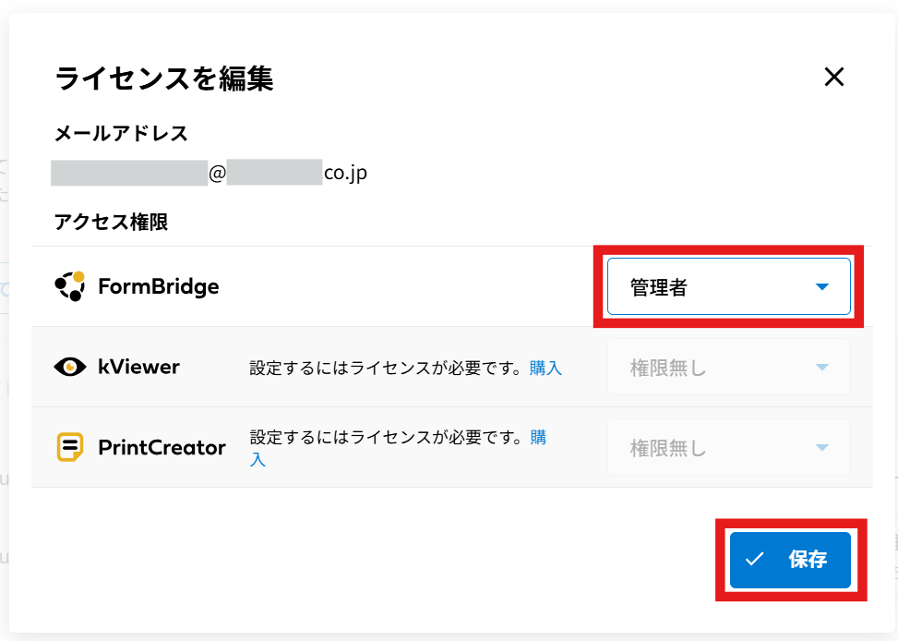The height and width of the screenshot is (641, 898).
Task: Save the license changes with 保存
Action: pyautogui.click(x=790, y=559)
